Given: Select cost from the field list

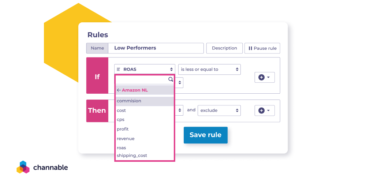Looking at the screenshot, I should click(x=145, y=111).
